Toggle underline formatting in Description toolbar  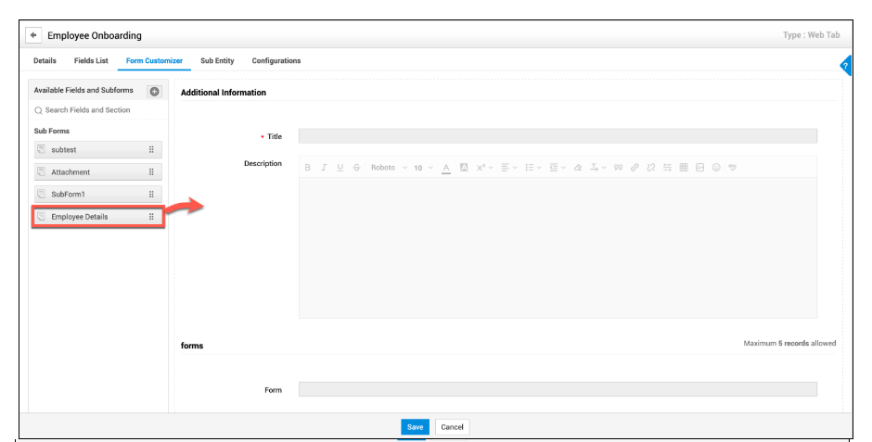coord(340,168)
